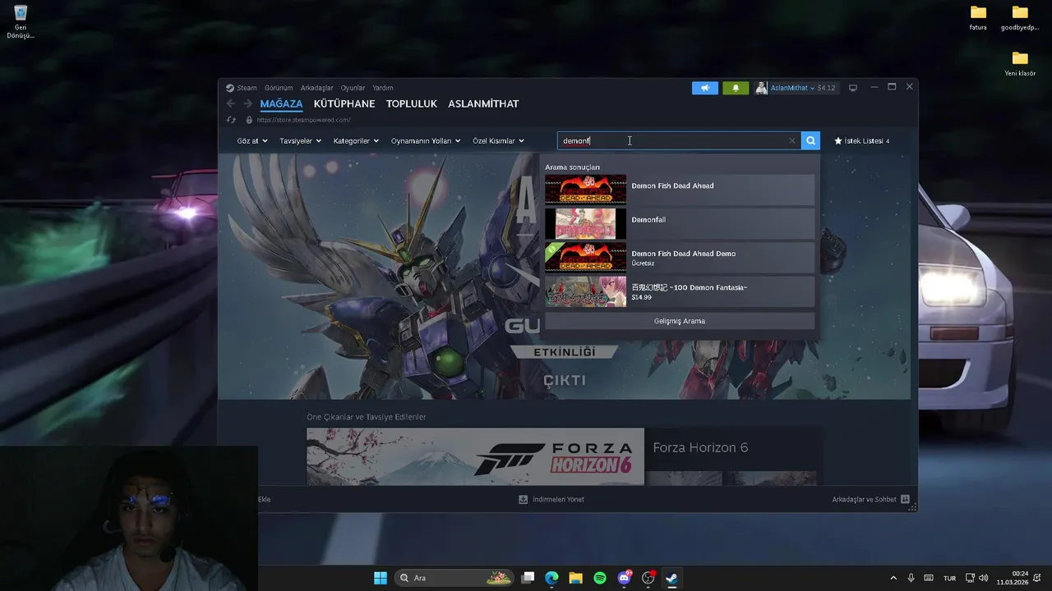Open the fatura desktop folder
The height and width of the screenshot is (591, 1052).
pos(978,18)
